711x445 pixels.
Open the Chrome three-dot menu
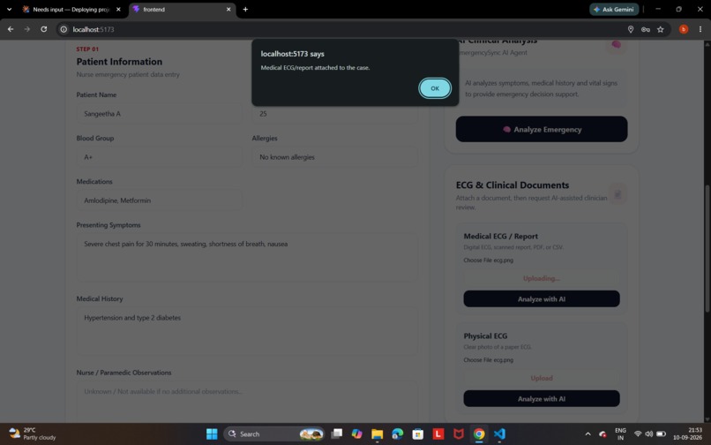coord(700,29)
